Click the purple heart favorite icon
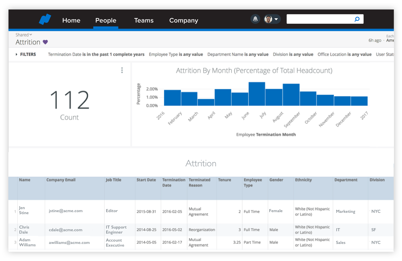402x261 pixels. pyautogui.click(x=45, y=42)
